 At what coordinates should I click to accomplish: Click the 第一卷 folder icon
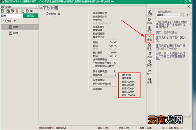7,21
